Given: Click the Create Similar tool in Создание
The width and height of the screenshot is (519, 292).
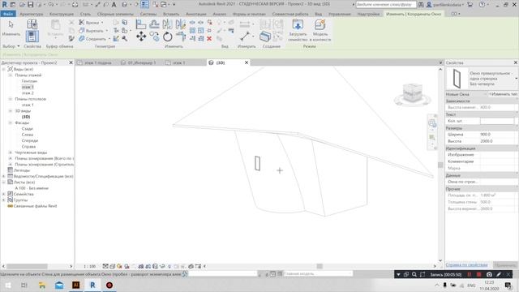Looking at the screenshot, I should [265, 36].
